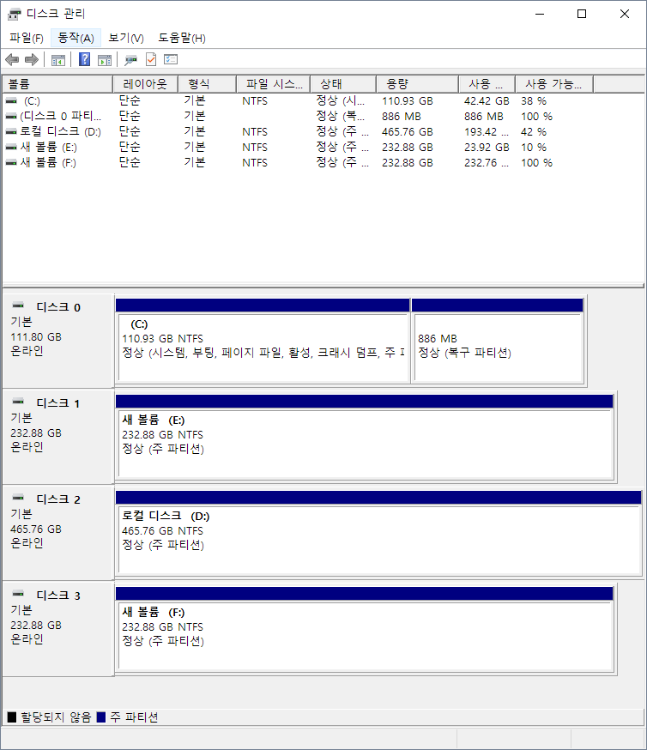Viewport: 647px width, 750px height.
Task: Click the properties checkmark toolbar icon
Action: point(151,59)
